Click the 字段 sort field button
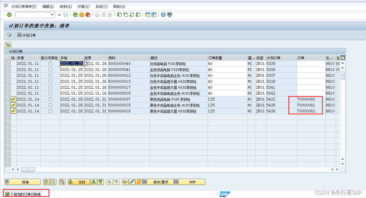366x198 pixels. tap(79, 182)
